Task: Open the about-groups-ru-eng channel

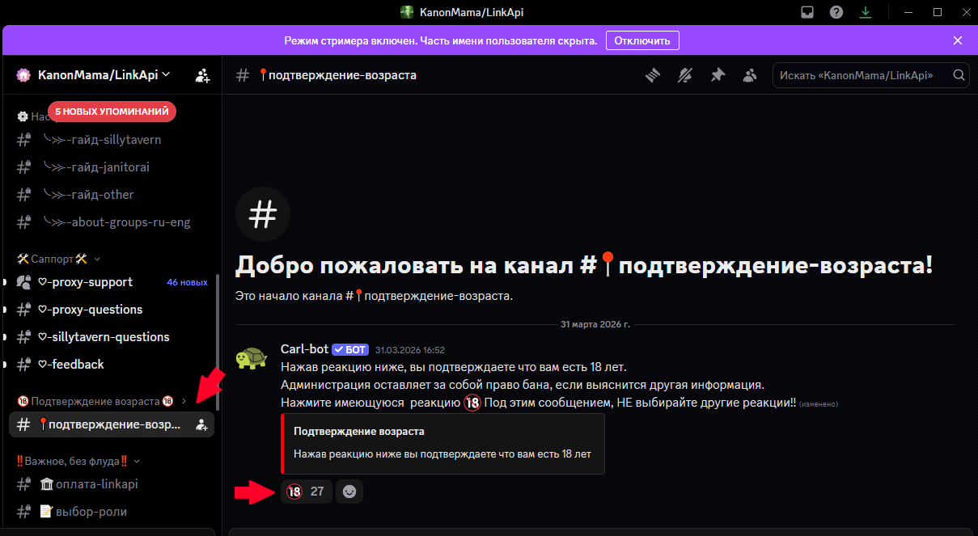Action: [x=111, y=222]
